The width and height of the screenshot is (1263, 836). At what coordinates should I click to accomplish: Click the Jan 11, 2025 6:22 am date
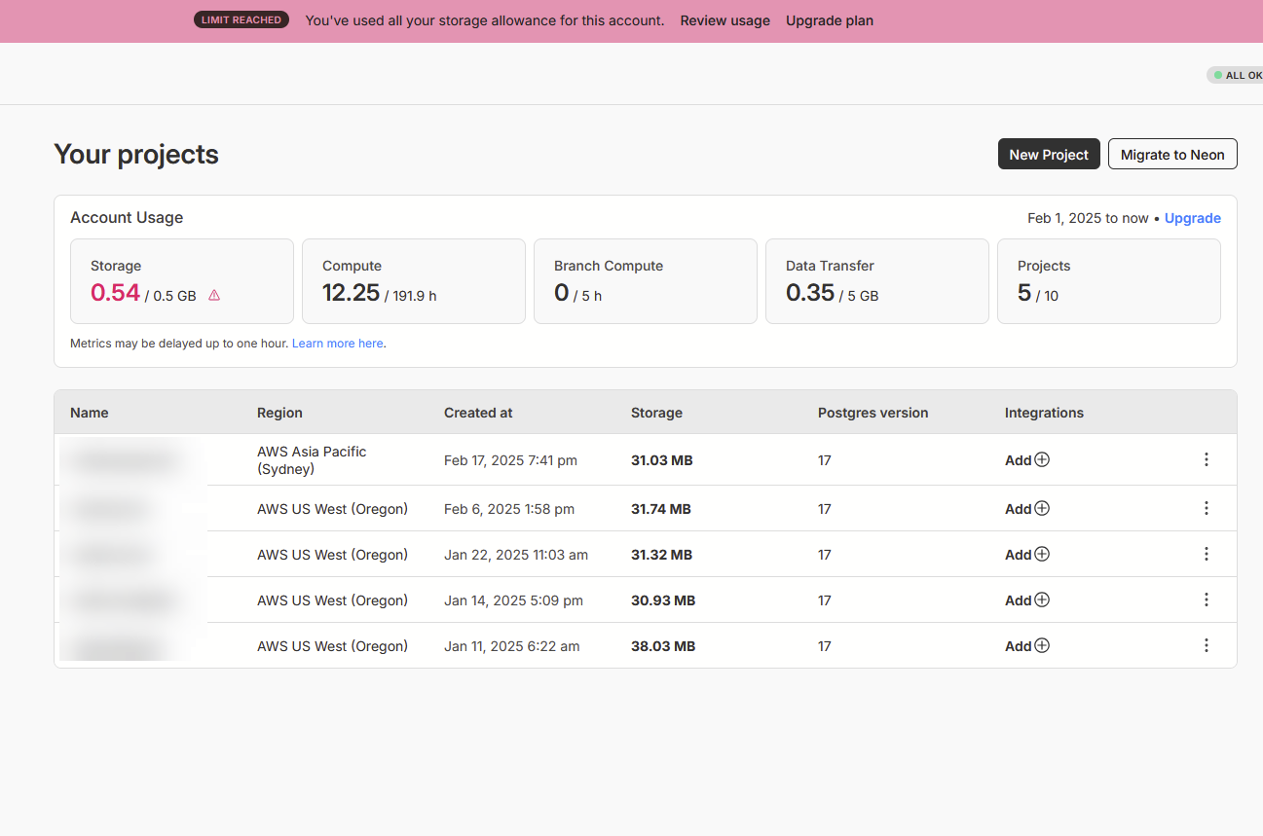click(511, 646)
